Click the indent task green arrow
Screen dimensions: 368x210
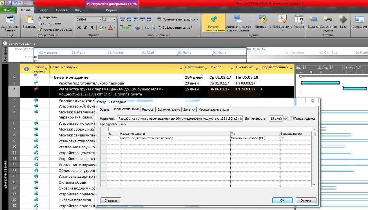click(129, 28)
